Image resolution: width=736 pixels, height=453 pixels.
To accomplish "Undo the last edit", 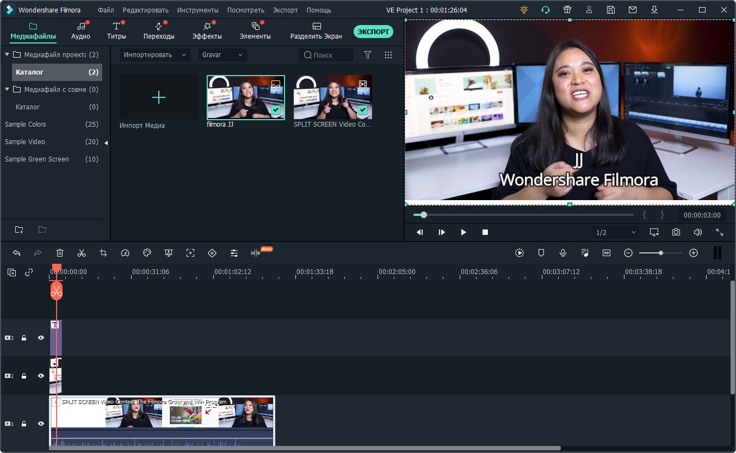I will coord(16,253).
